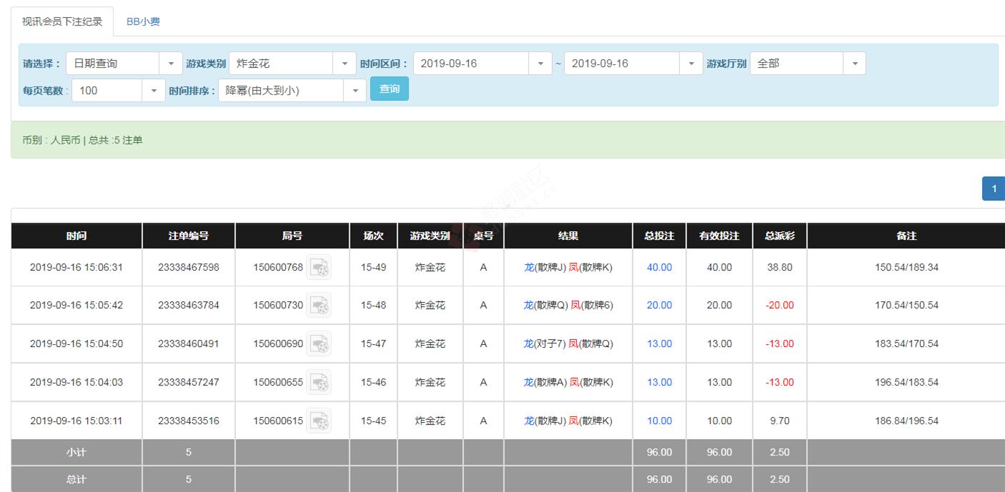This screenshot has width=1005, height=492.
Task: Click total bet amount 10.00 link
Action: (x=659, y=421)
